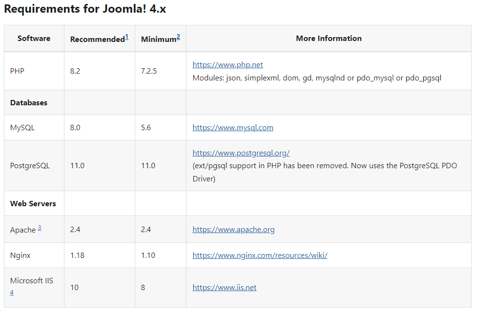Image resolution: width=477 pixels, height=313 pixels.
Task: Click the Microsoft IIS software name
Action: pyautogui.click(x=31, y=280)
